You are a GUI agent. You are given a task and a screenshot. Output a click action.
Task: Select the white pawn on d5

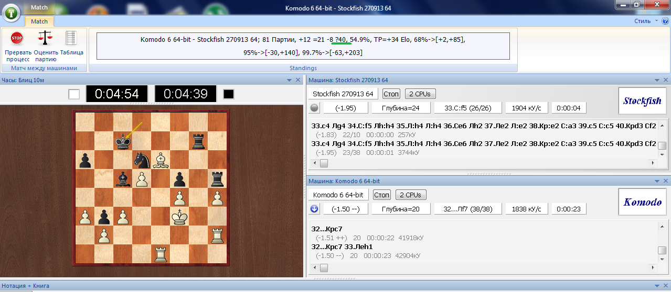(x=142, y=179)
